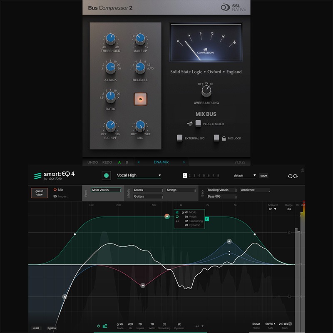Image resolution: width=333 pixels, height=333 pixels.
Task: Select the Backing Vocals track
Action: 222,190
